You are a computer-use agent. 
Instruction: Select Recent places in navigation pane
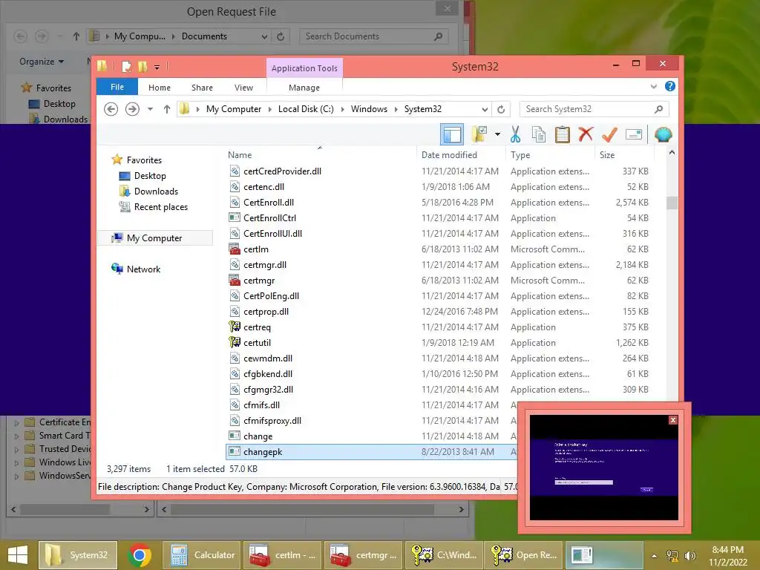coord(160,206)
